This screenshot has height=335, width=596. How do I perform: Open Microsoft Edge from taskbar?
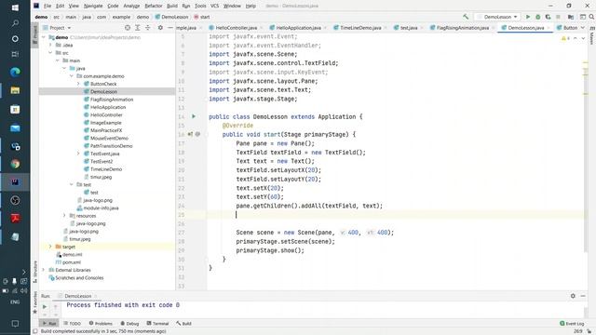tap(15, 72)
